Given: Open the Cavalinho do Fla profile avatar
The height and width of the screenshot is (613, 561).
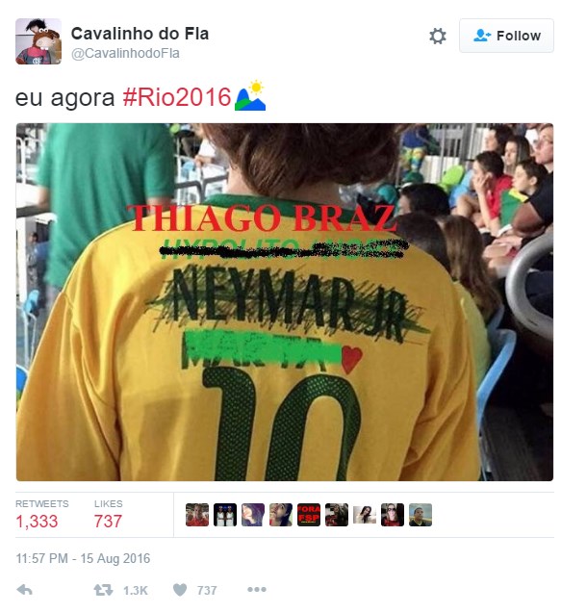Looking at the screenshot, I should point(38,41).
